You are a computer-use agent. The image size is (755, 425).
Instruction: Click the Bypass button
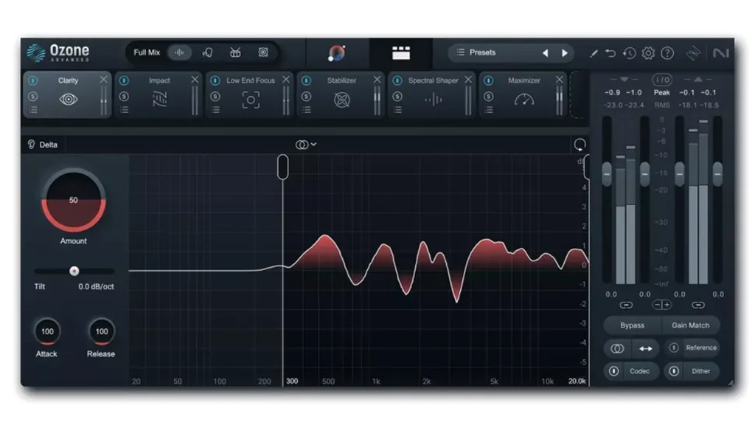click(x=632, y=325)
